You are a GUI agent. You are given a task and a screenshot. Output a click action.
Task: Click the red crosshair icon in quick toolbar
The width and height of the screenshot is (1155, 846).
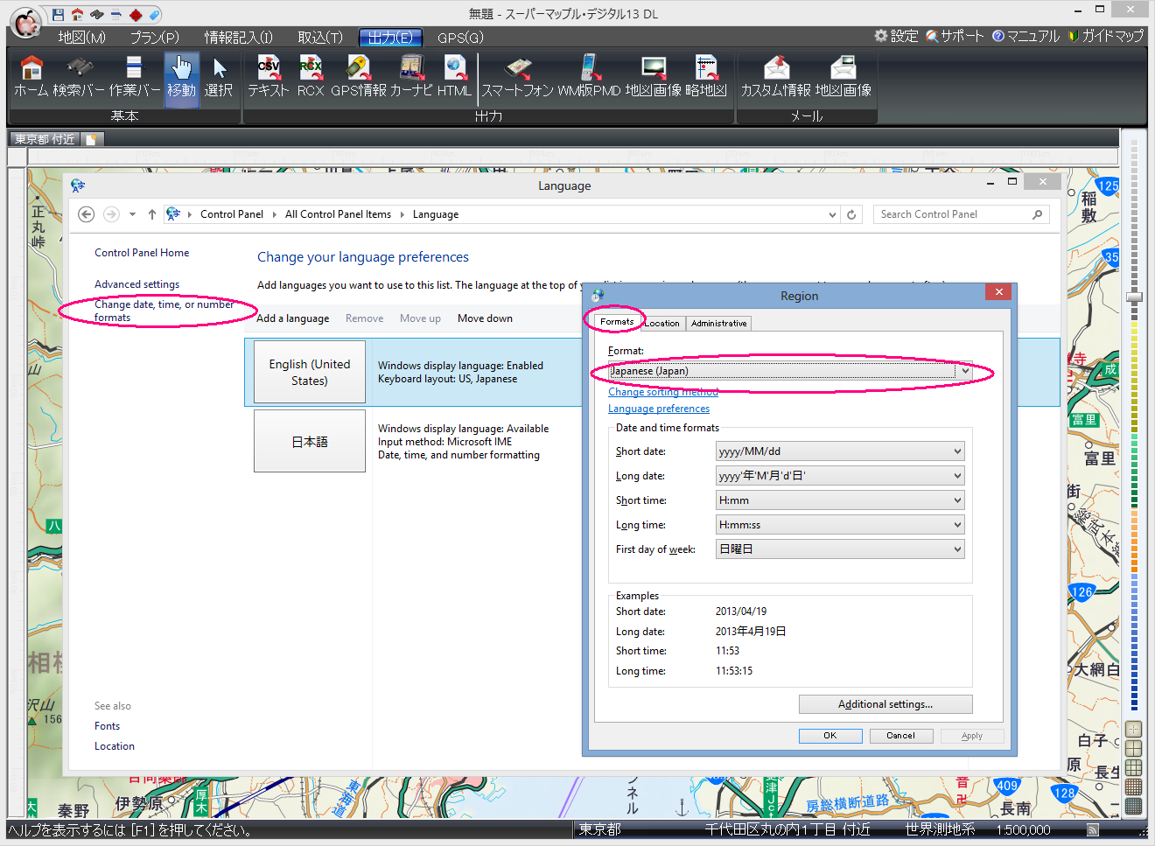tap(135, 14)
